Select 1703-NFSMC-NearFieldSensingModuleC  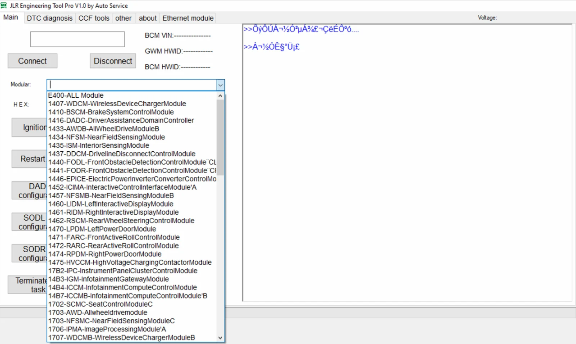132,321
